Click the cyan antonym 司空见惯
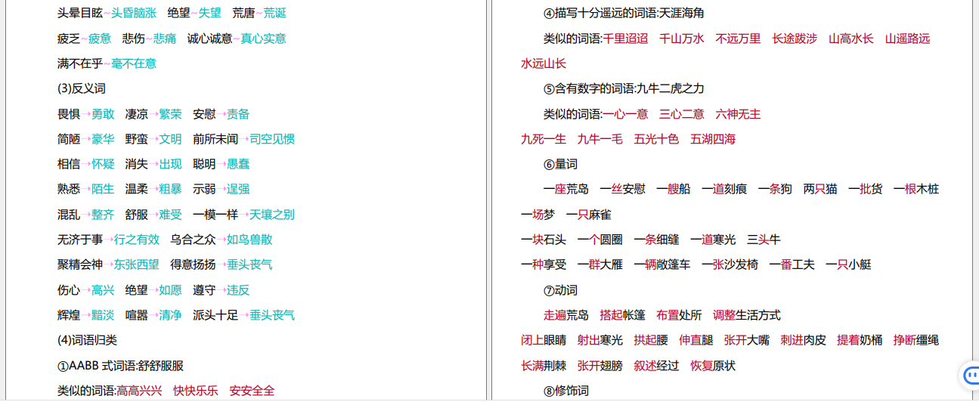 coord(272,139)
